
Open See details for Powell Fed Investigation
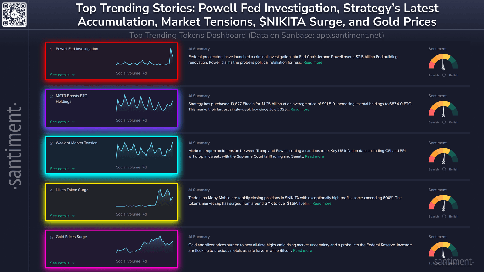point(62,75)
